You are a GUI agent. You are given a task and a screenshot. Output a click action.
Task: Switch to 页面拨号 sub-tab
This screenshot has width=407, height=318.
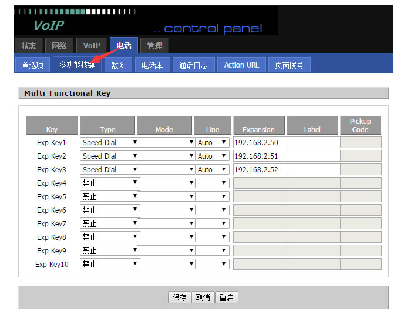[289, 65]
